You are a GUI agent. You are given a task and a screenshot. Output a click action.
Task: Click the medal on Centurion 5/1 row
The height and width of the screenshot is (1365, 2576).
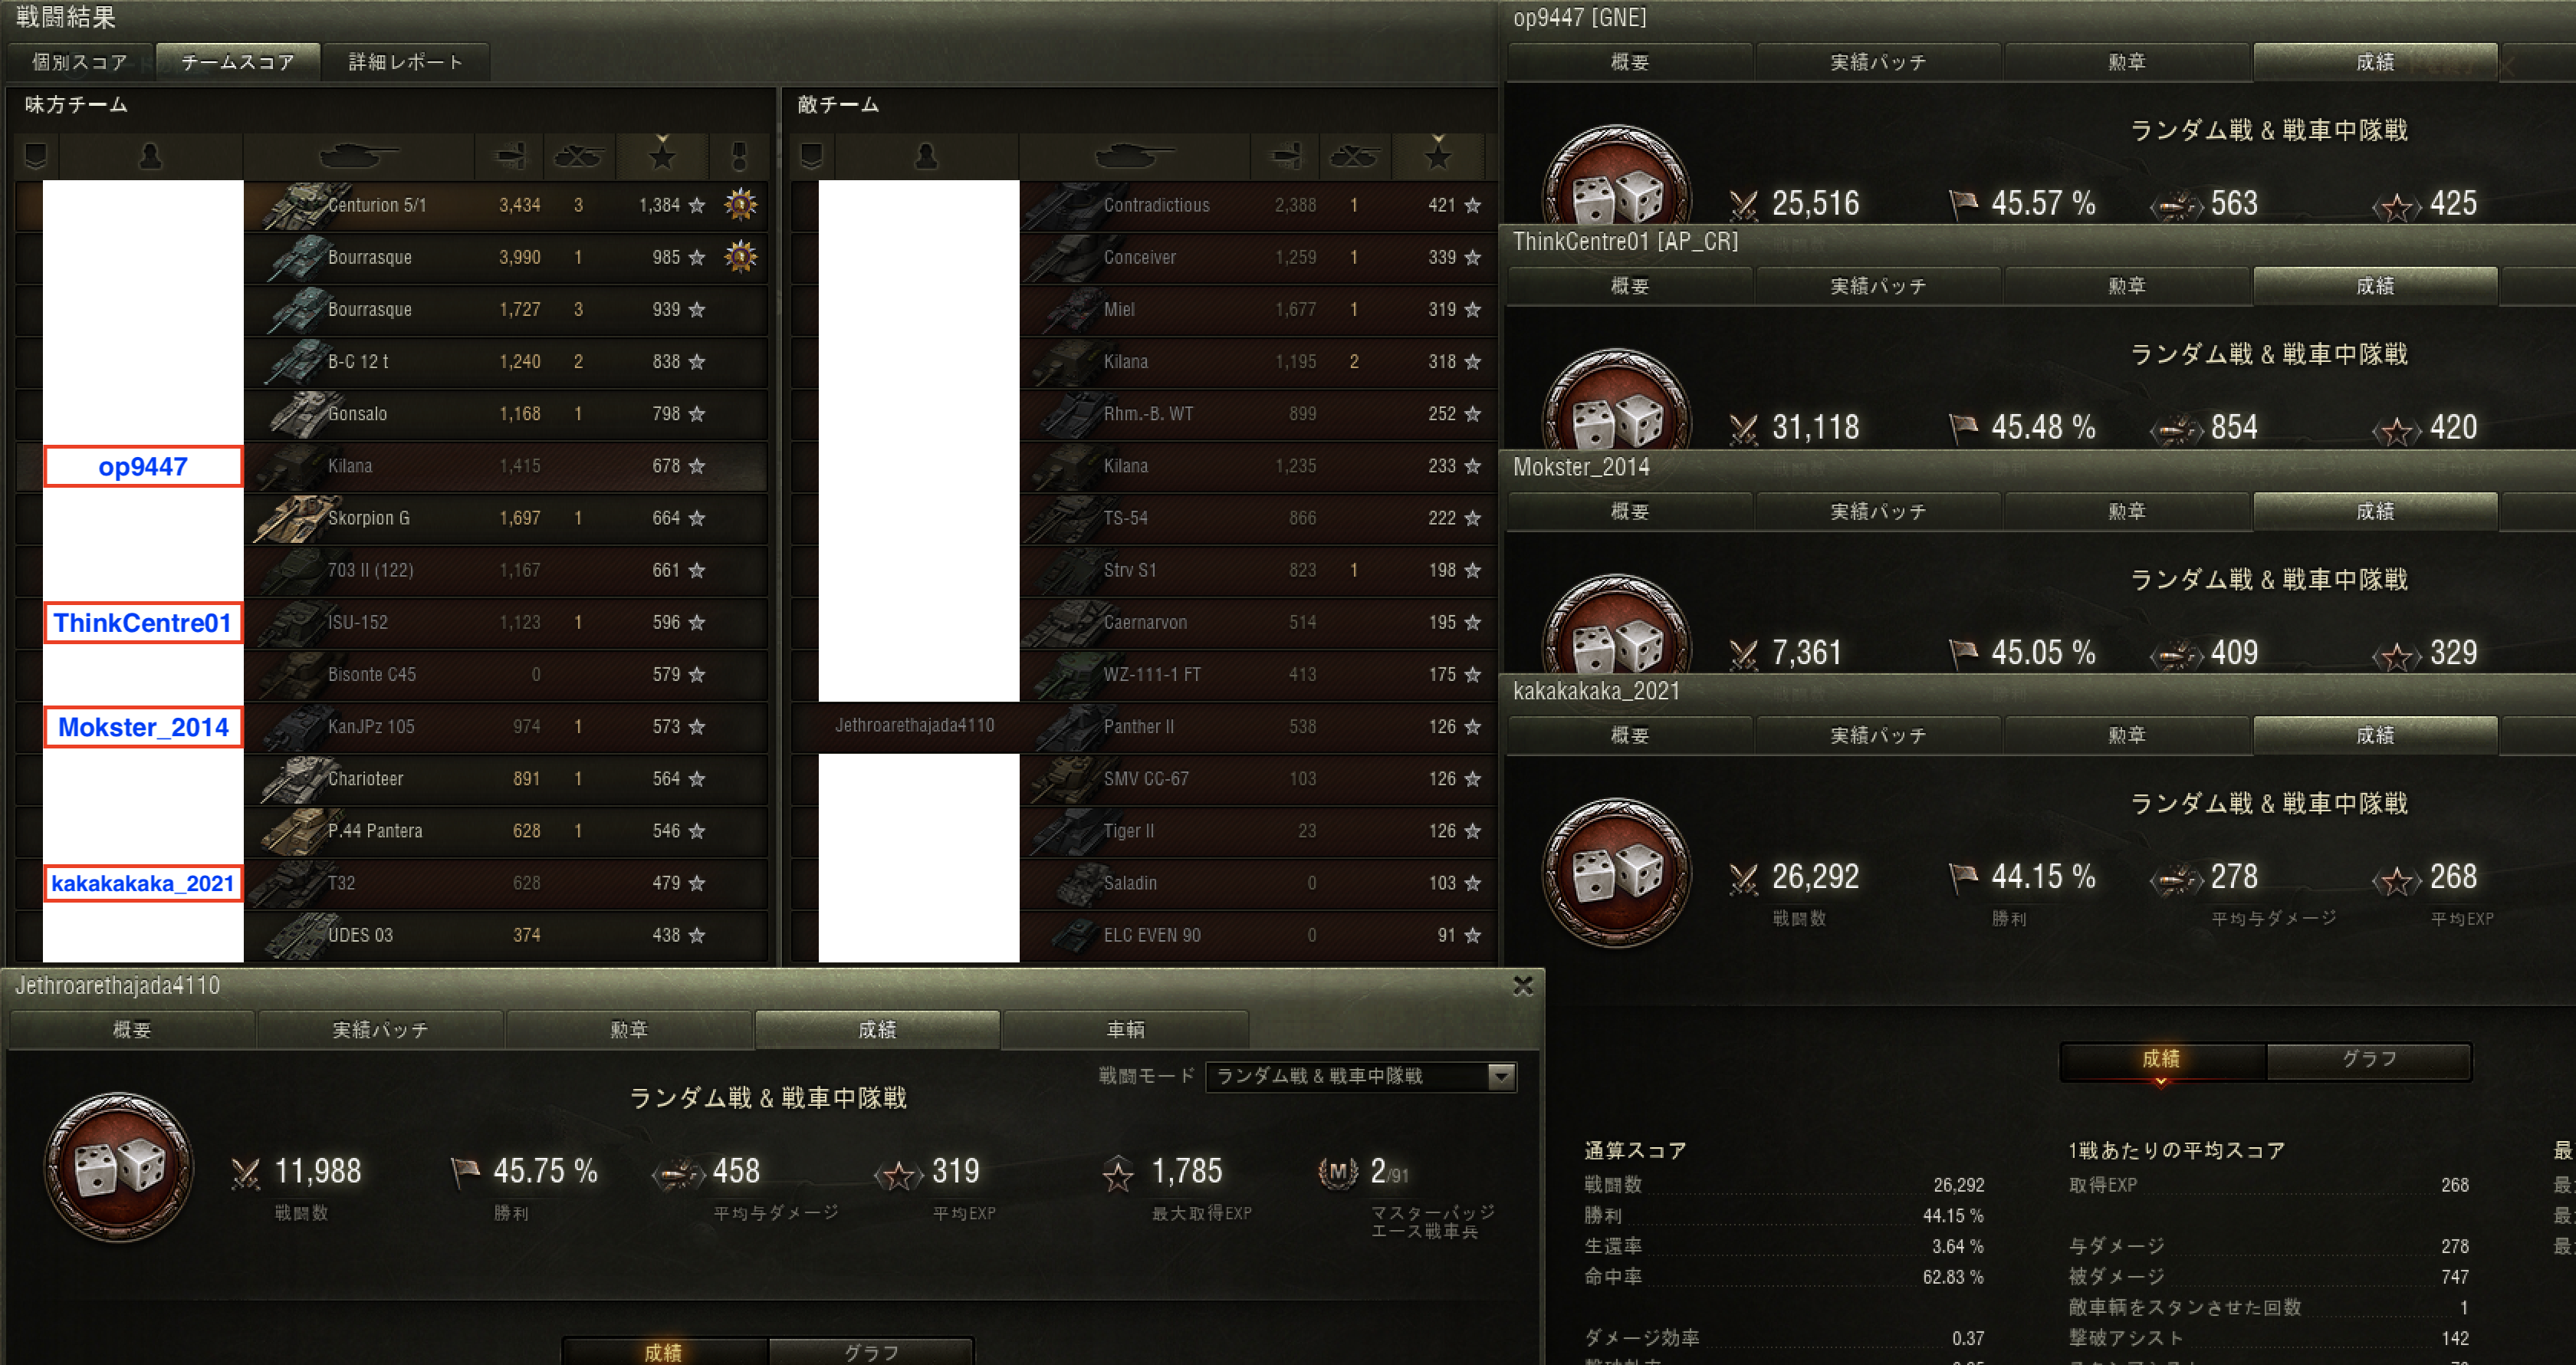(x=740, y=205)
